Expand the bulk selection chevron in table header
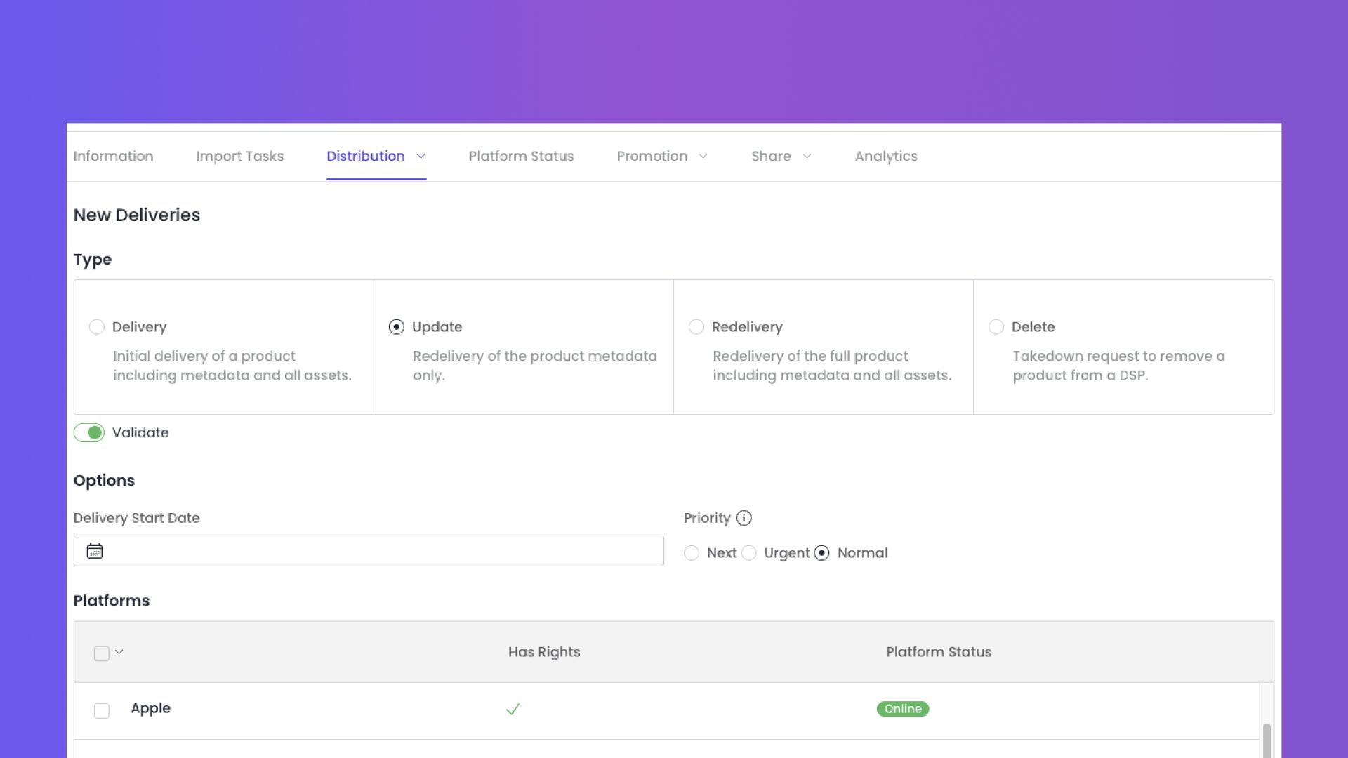This screenshot has width=1348, height=758. [119, 652]
